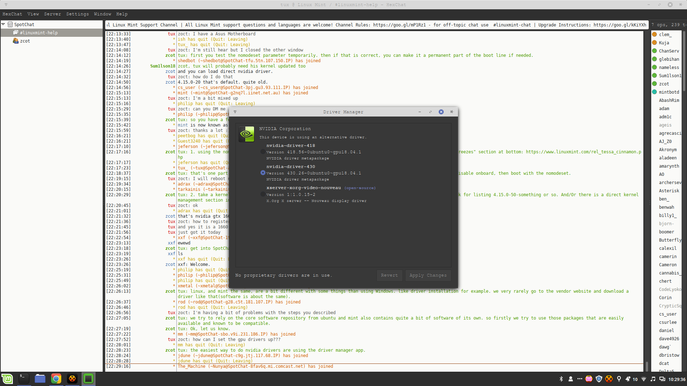Click the panel clock showing 10:29:36
This screenshot has height=386, width=687.
pos(677,380)
